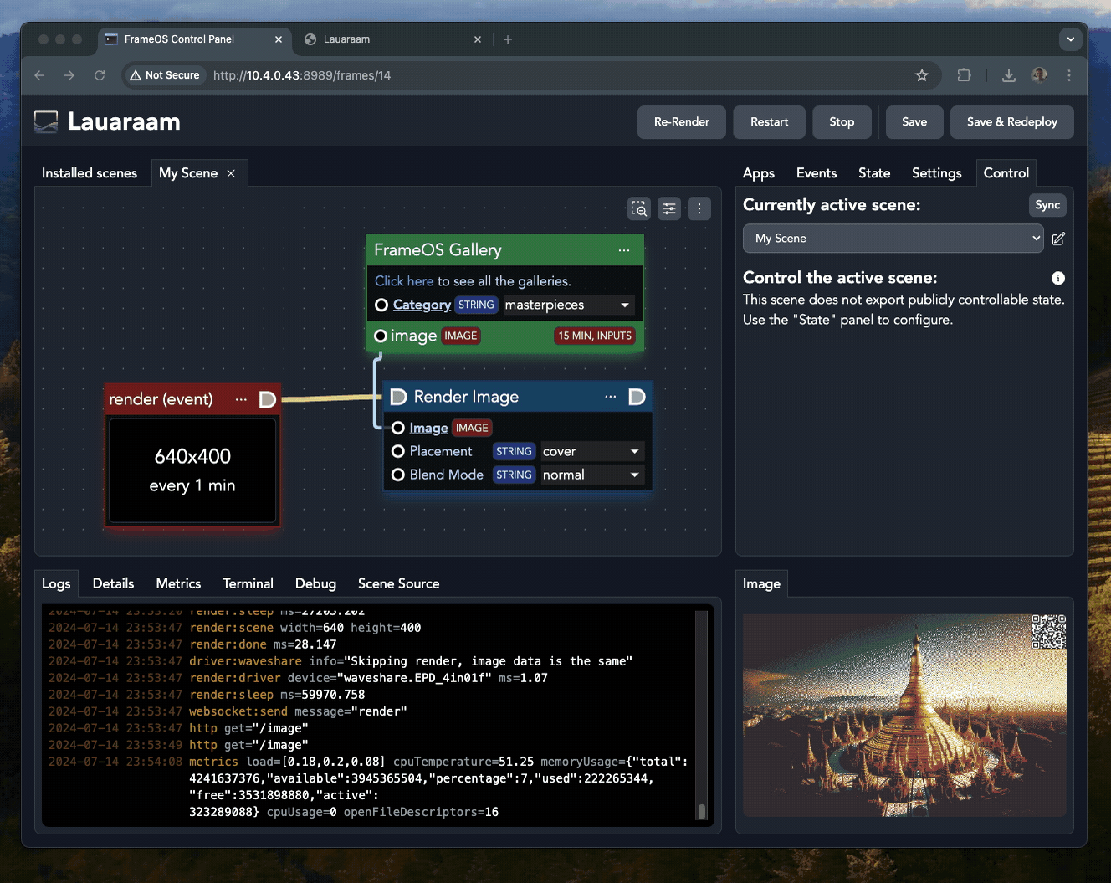Bookmark this page with the star icon
The height and width of the screenshot is (883, 1111).
click(x=922, y=75)
